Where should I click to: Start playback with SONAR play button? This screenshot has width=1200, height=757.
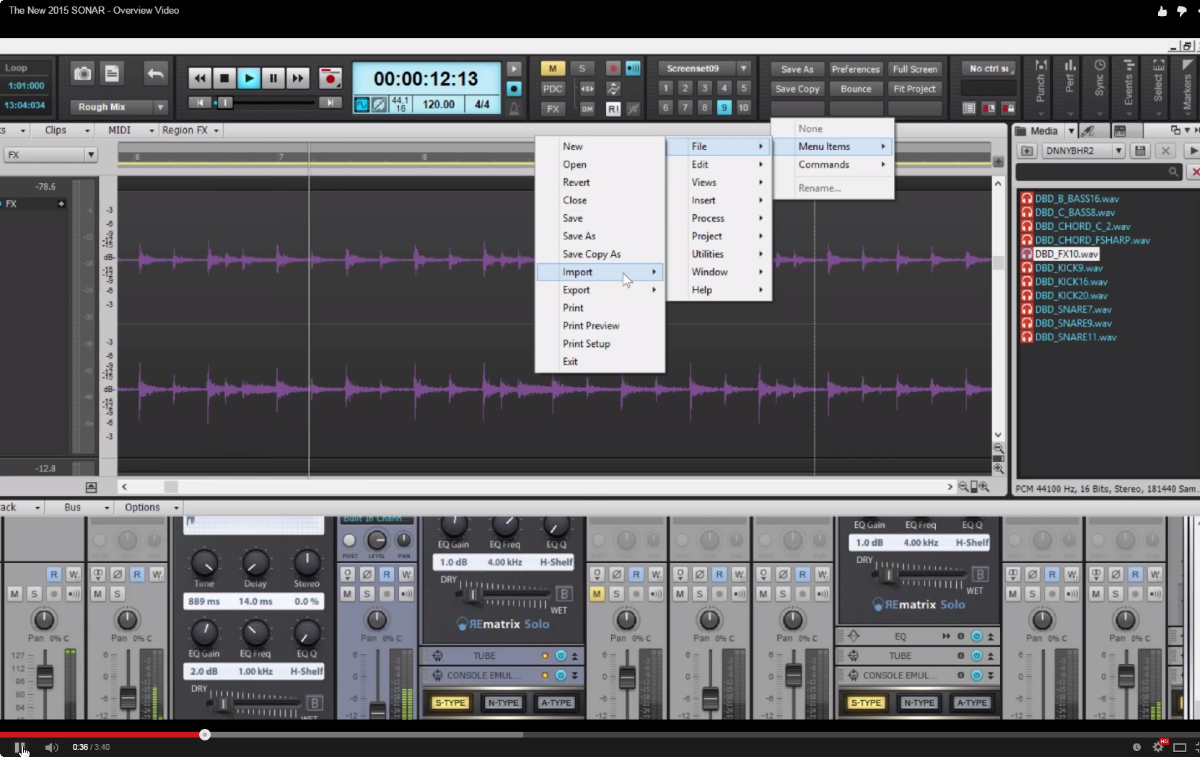(x=249, y=78)
